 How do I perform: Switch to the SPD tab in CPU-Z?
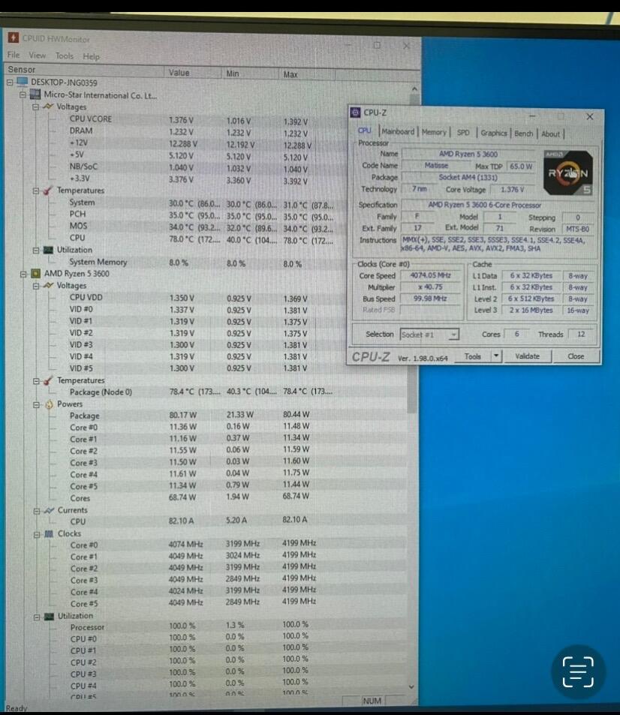(463, 132)
